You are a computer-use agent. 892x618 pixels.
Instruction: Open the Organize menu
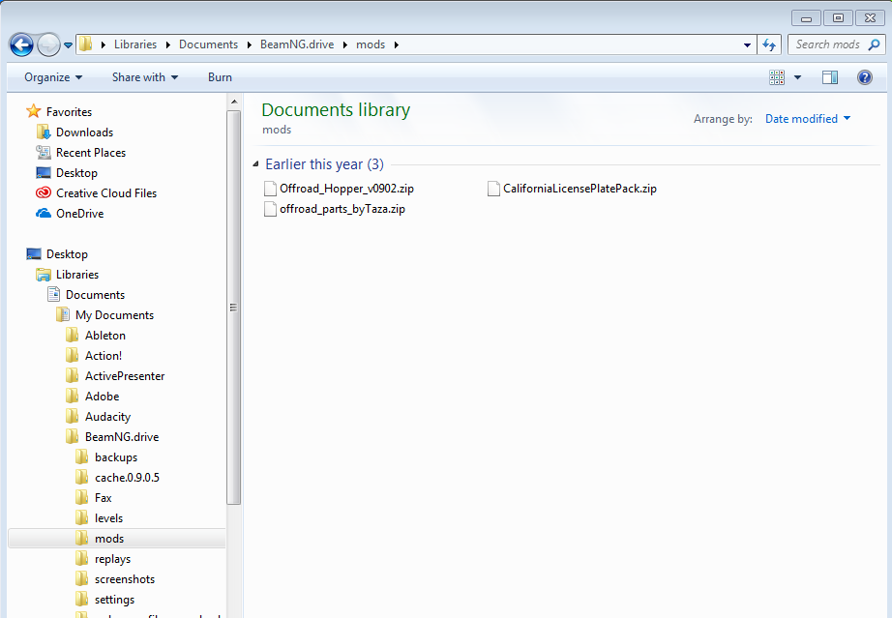pyautogui.click(x=53, y=77)
